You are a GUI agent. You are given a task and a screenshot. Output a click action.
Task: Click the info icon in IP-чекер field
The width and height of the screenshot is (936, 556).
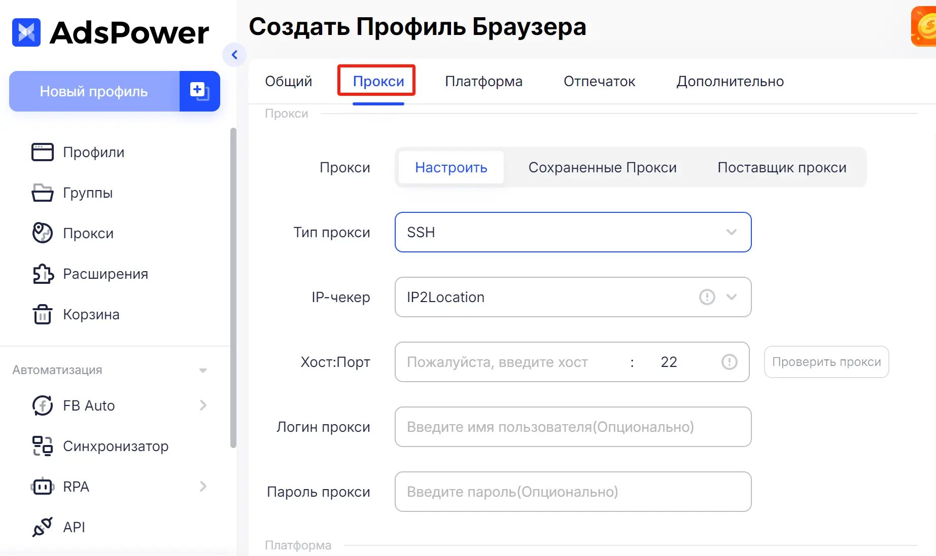[707, 297]
